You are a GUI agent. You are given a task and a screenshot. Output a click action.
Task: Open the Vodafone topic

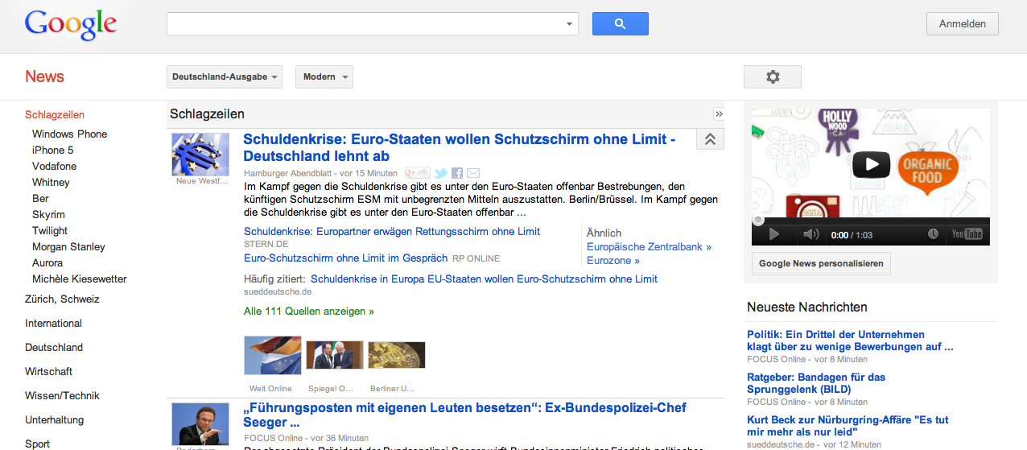[55, 167]
